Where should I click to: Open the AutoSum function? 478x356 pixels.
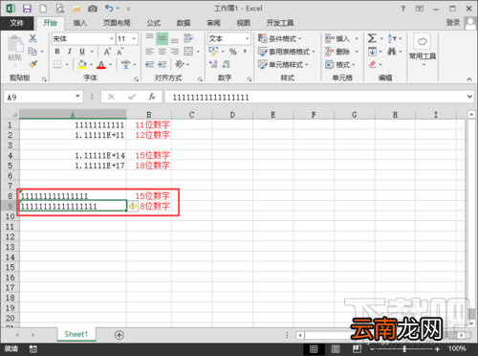coord(372,38)
